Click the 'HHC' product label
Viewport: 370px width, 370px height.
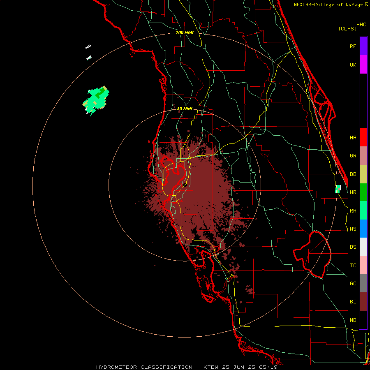(x=361, y=25)
